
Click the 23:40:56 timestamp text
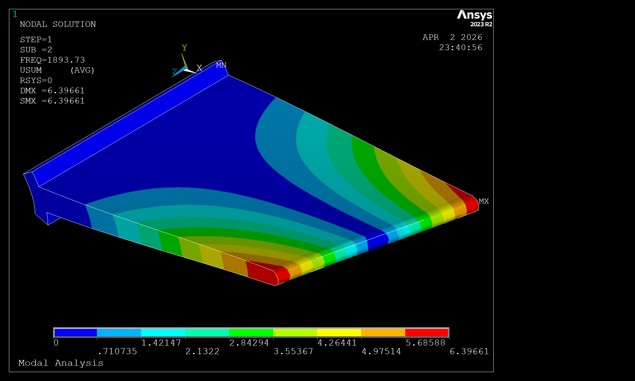[x=460, y=48]
